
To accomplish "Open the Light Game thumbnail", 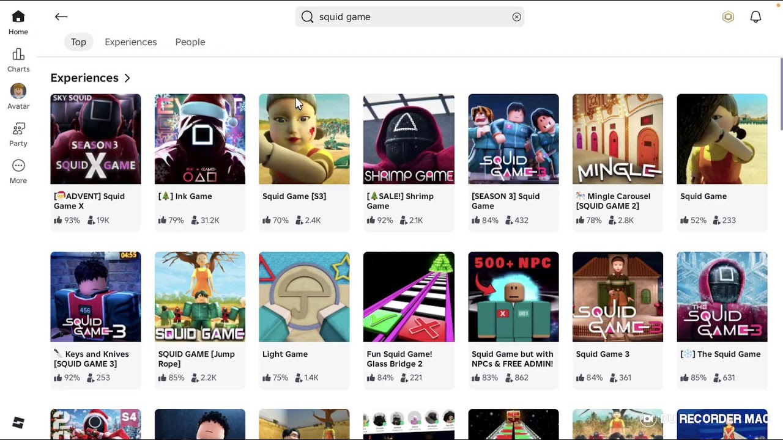I will 305,296.
